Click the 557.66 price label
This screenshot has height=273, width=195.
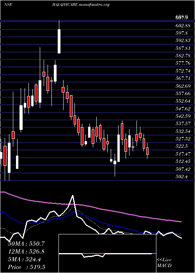(184, 94)
